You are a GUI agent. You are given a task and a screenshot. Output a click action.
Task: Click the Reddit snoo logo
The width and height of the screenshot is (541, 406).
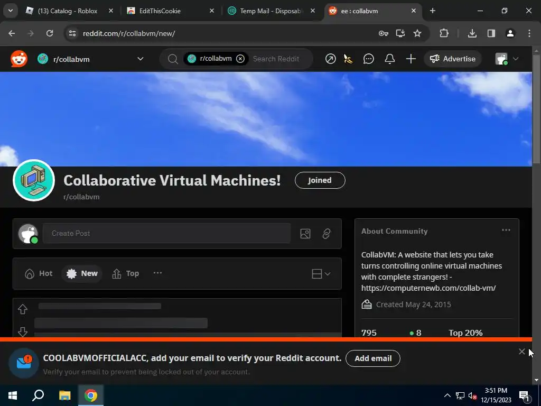point(19,59)
